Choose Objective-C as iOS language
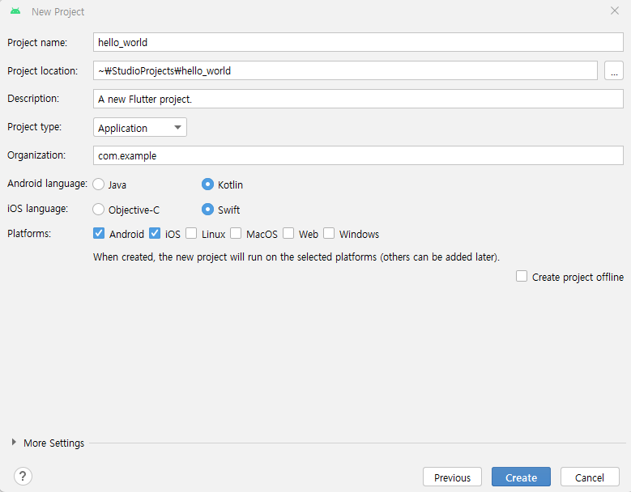 pyautogui.click(x=99, y=210)
